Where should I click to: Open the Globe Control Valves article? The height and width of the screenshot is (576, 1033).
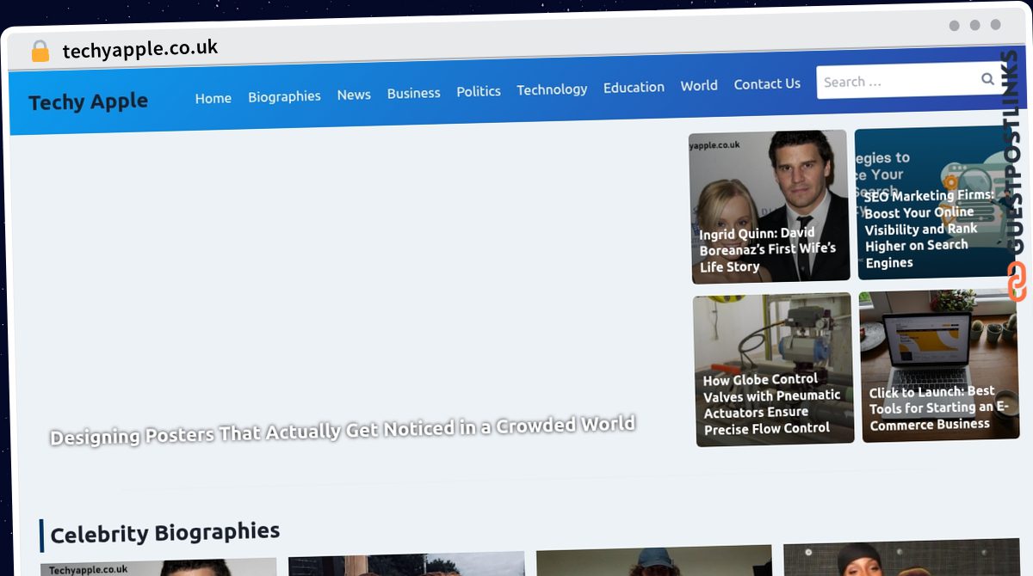point(771,403)
